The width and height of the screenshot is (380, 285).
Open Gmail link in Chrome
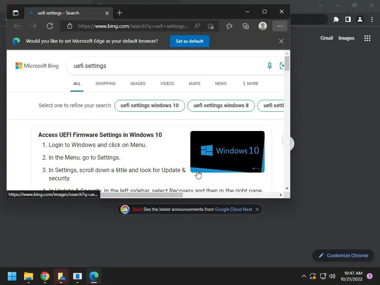[327, 38]
